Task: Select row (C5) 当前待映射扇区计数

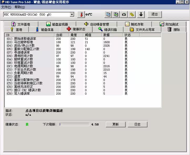Action: click(83, 83)
